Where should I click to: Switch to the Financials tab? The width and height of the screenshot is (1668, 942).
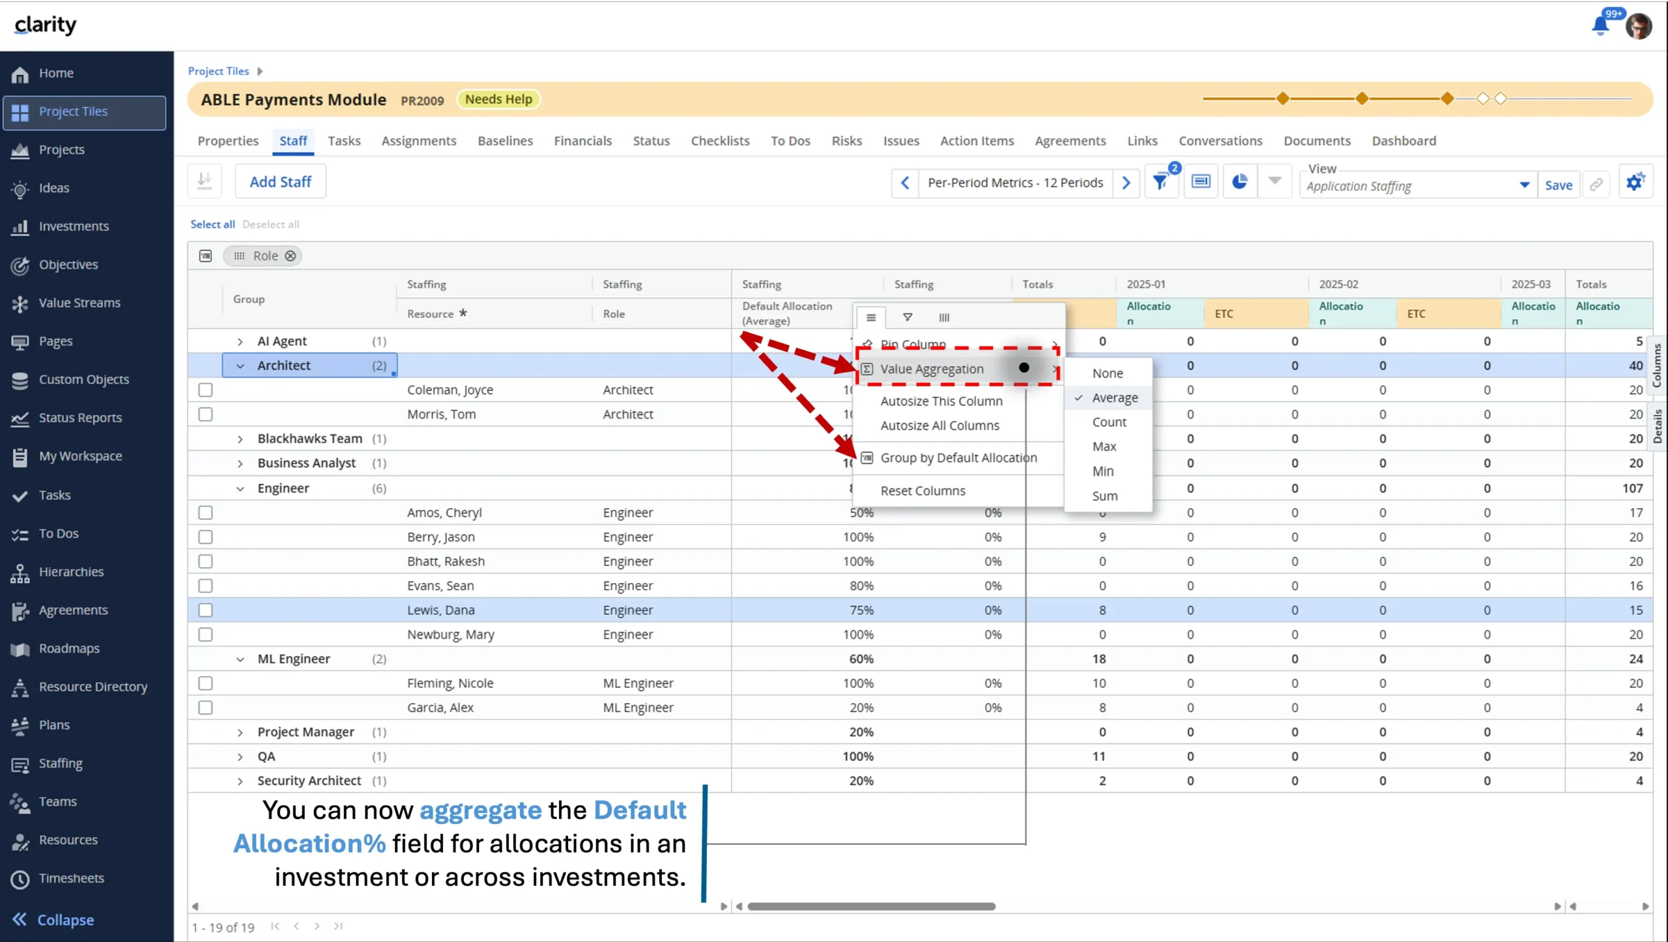(x=582, y=141)
